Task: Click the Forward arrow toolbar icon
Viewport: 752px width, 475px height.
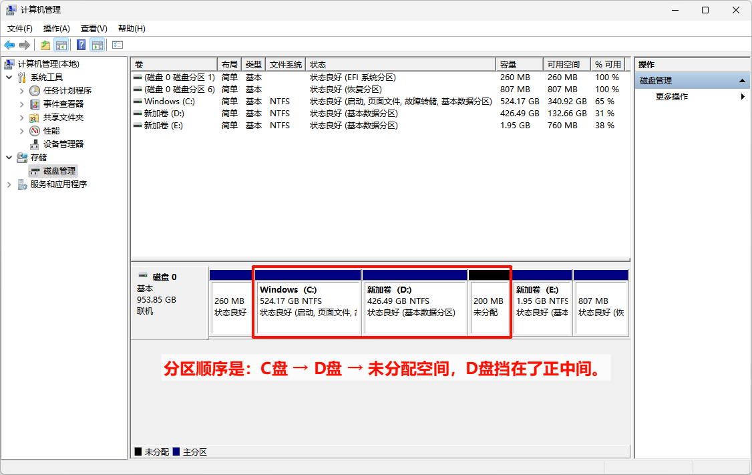Action: [25, 45]
